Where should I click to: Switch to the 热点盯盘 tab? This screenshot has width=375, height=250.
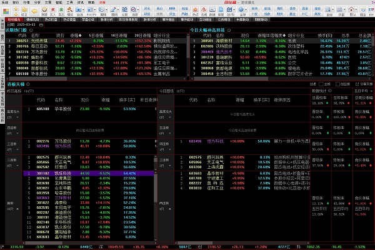tap(54, 19)
